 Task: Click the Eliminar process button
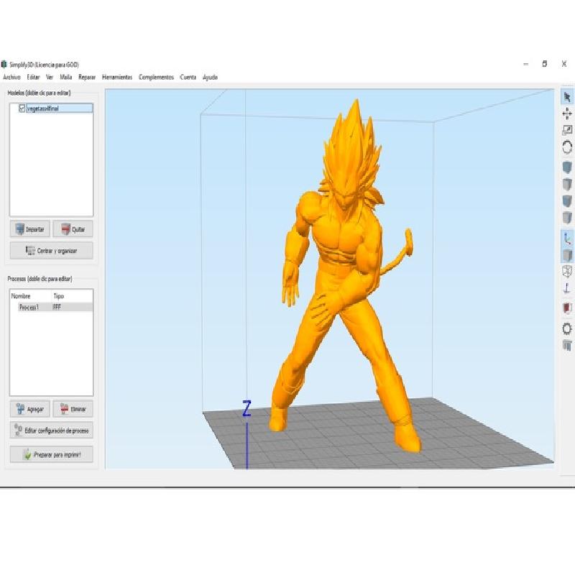[73, 409]
